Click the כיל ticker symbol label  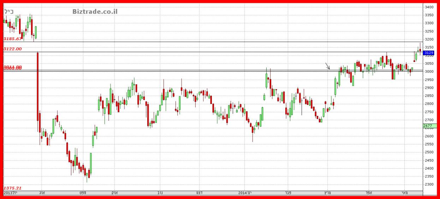point(9,12)
